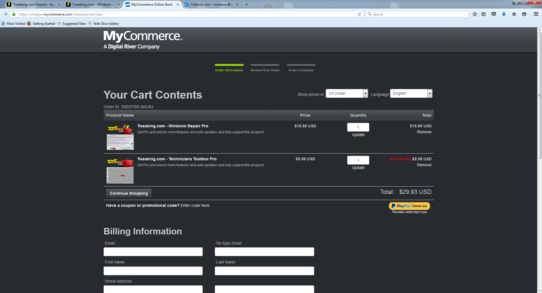
Task: Go to the browser home icon
Action: click(x=514, y=14)
